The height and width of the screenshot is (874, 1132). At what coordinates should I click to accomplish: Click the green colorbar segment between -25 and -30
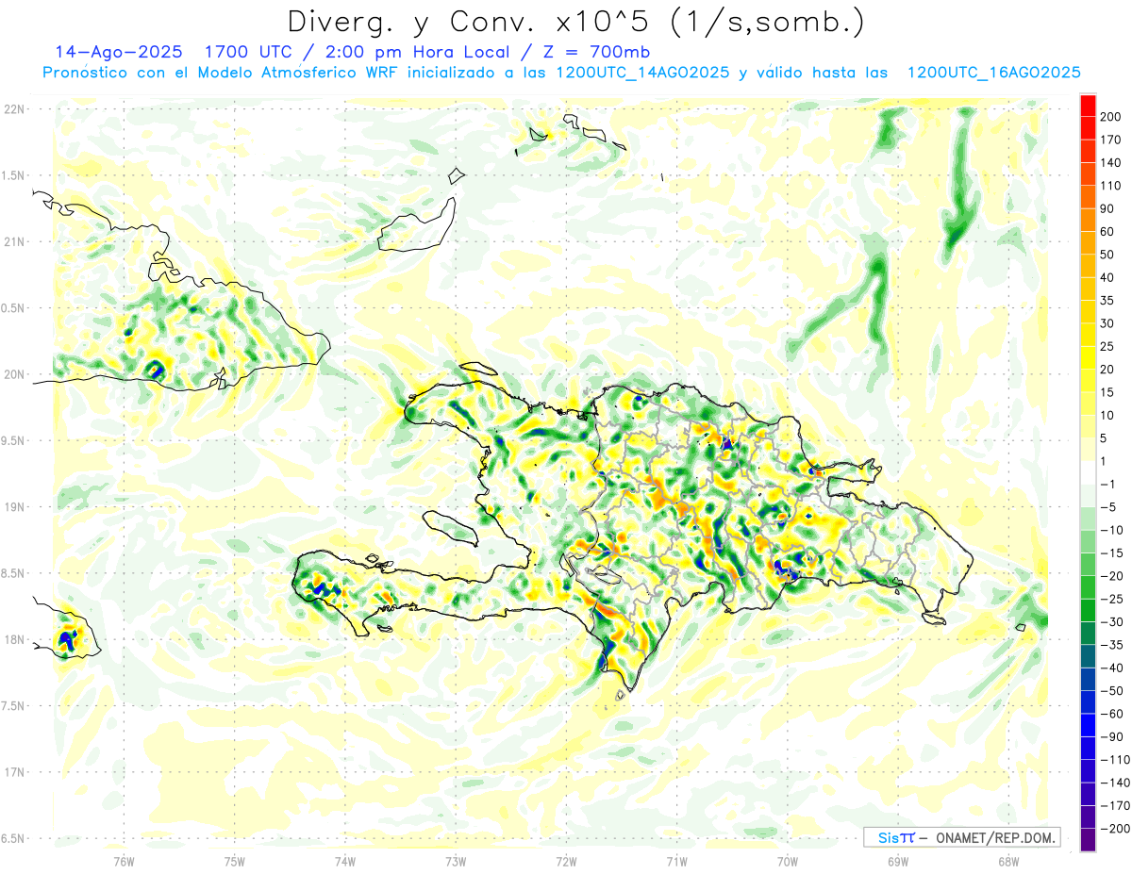pos(1089,610)
